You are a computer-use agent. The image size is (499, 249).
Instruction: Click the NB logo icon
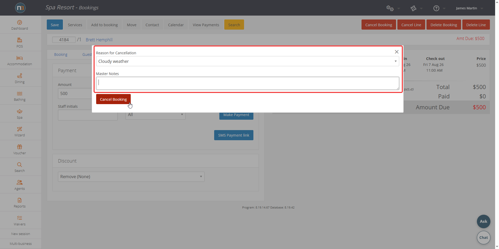[x=20, y=8]
